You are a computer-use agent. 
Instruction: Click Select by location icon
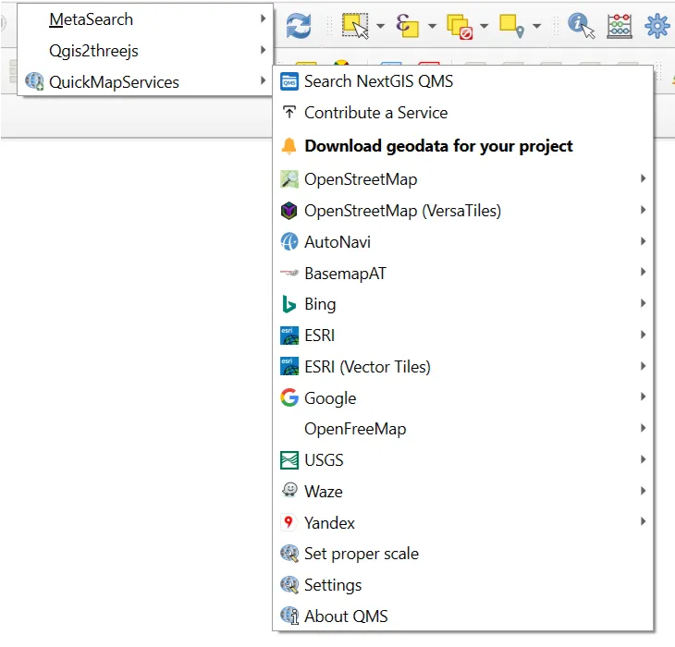512,26
